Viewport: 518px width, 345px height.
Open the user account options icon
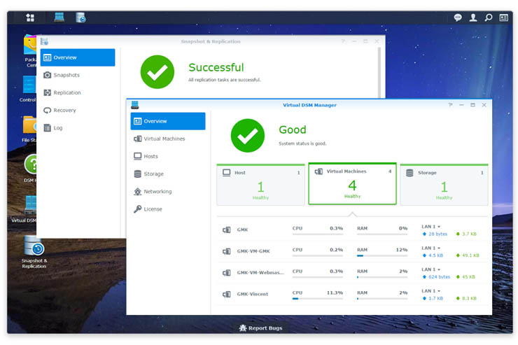tap(473, 17)
